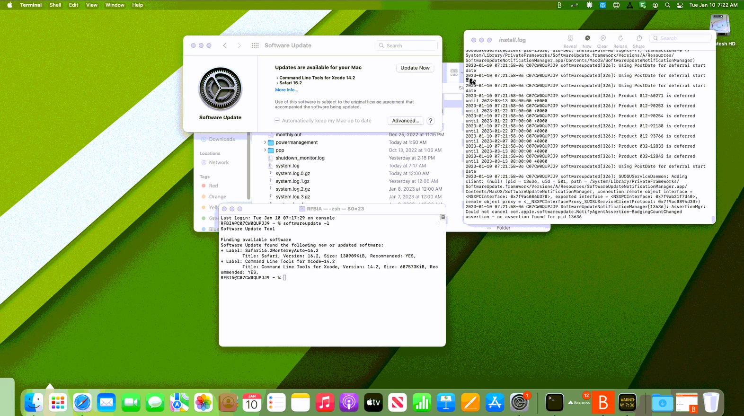Open Console app from the Dock
This screenshot has width=744, height=416.
tap(628, 403)
